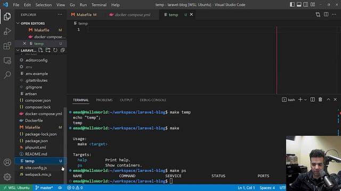Viewport: 341px width, 191px height.
Task: Switch to docker-compose.yml editor tab
Action: pyautogui.click(x=133, y=15)
